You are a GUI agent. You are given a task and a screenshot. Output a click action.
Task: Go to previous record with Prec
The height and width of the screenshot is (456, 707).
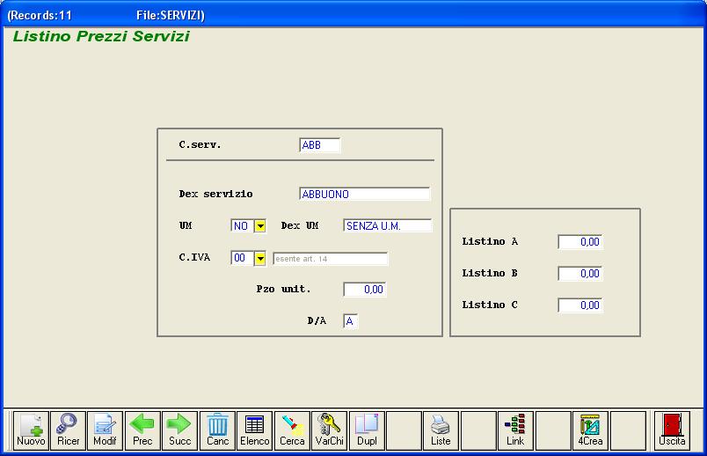[142, 430]
